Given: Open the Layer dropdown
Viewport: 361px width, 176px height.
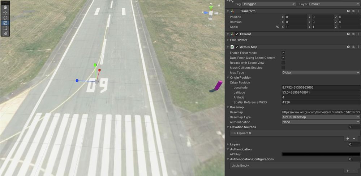Looking at the screenshot, I should click(x=334, y=4).
